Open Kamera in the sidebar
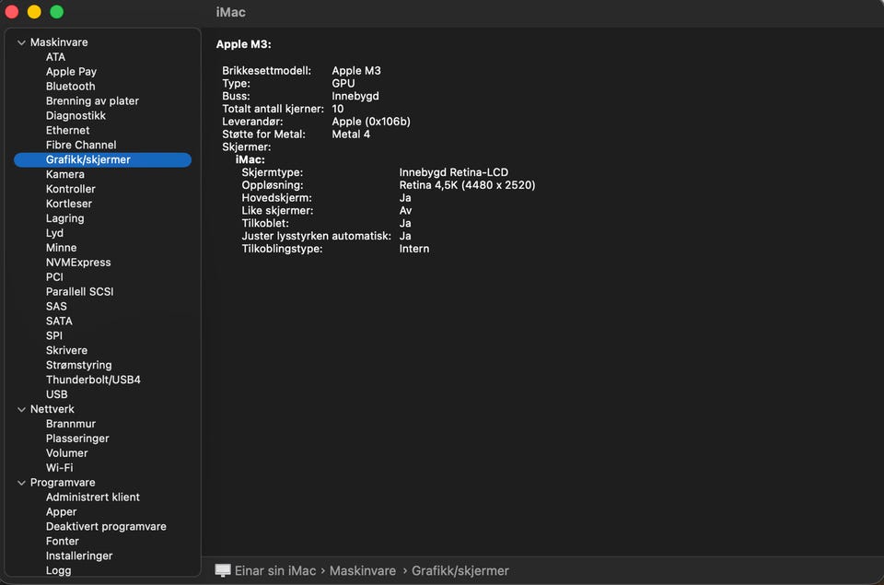Viewport: 884px width, 585px height. [64, 174]
